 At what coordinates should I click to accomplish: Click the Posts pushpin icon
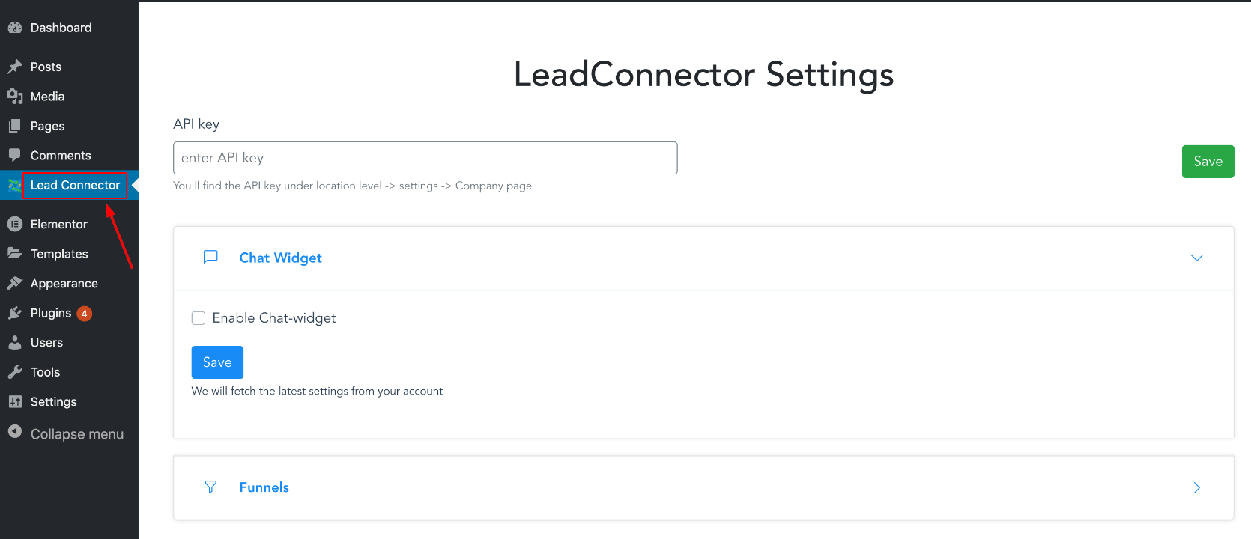(15, 67)
